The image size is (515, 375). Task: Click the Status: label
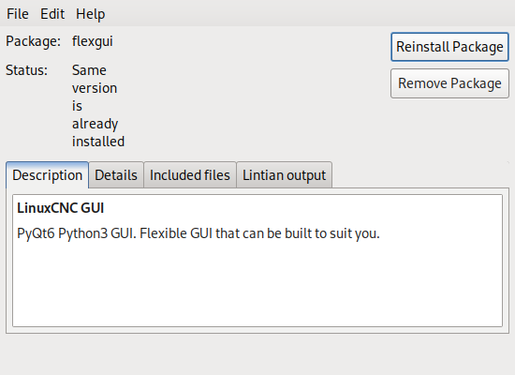click(x=26, y=70)
